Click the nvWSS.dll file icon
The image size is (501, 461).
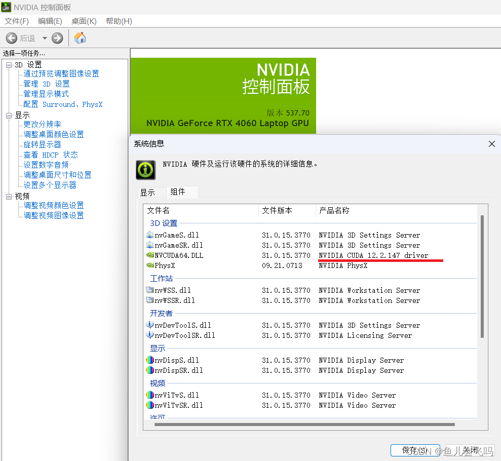[x=149, y=290]
